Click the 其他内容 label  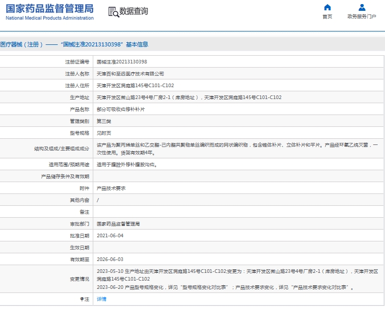pyautogui.click(x=79, y=200)
